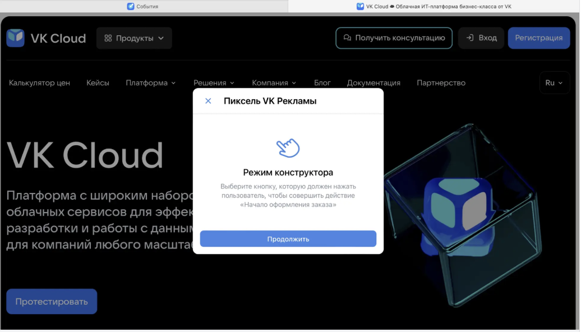Close the Пиксель VK Рекламы dialog
The image size is (581, 332).
[208, 100]
